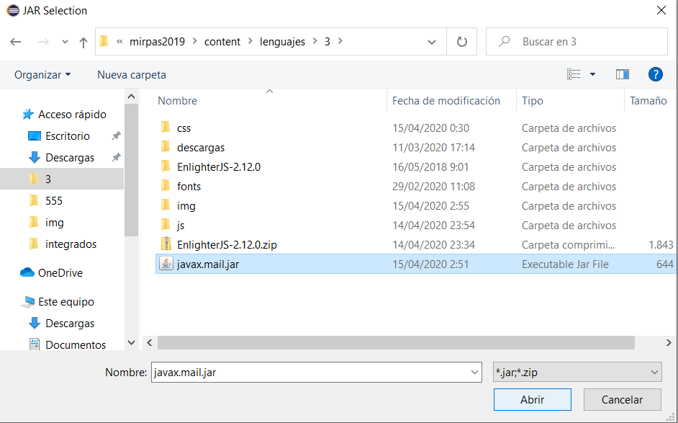The width and height of the screenshot is (678, 423).
Task: Click the pin icon next to Escritorio
Action: tap(116, 136)
